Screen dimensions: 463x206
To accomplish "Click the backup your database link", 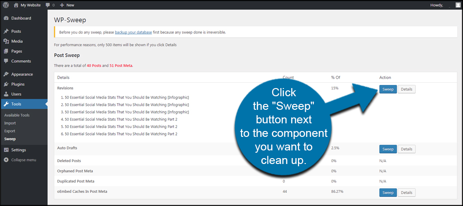I will click(133, 32).
